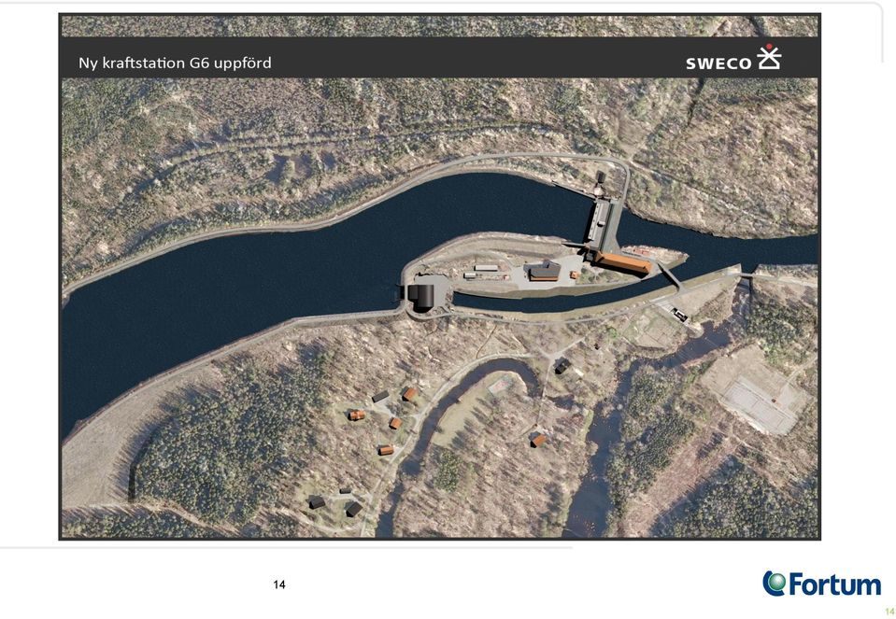Click the small green 14 in corner
The width and height of the screenshot is (896, 619).
coord(889,612)
